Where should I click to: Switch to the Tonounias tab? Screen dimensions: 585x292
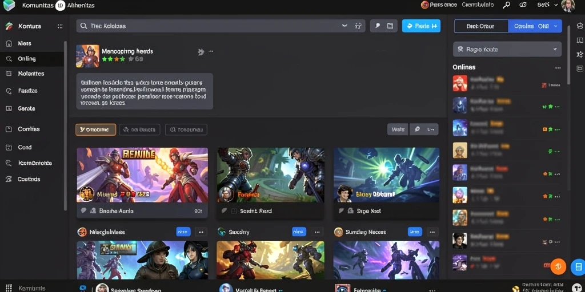coord(186,129)
